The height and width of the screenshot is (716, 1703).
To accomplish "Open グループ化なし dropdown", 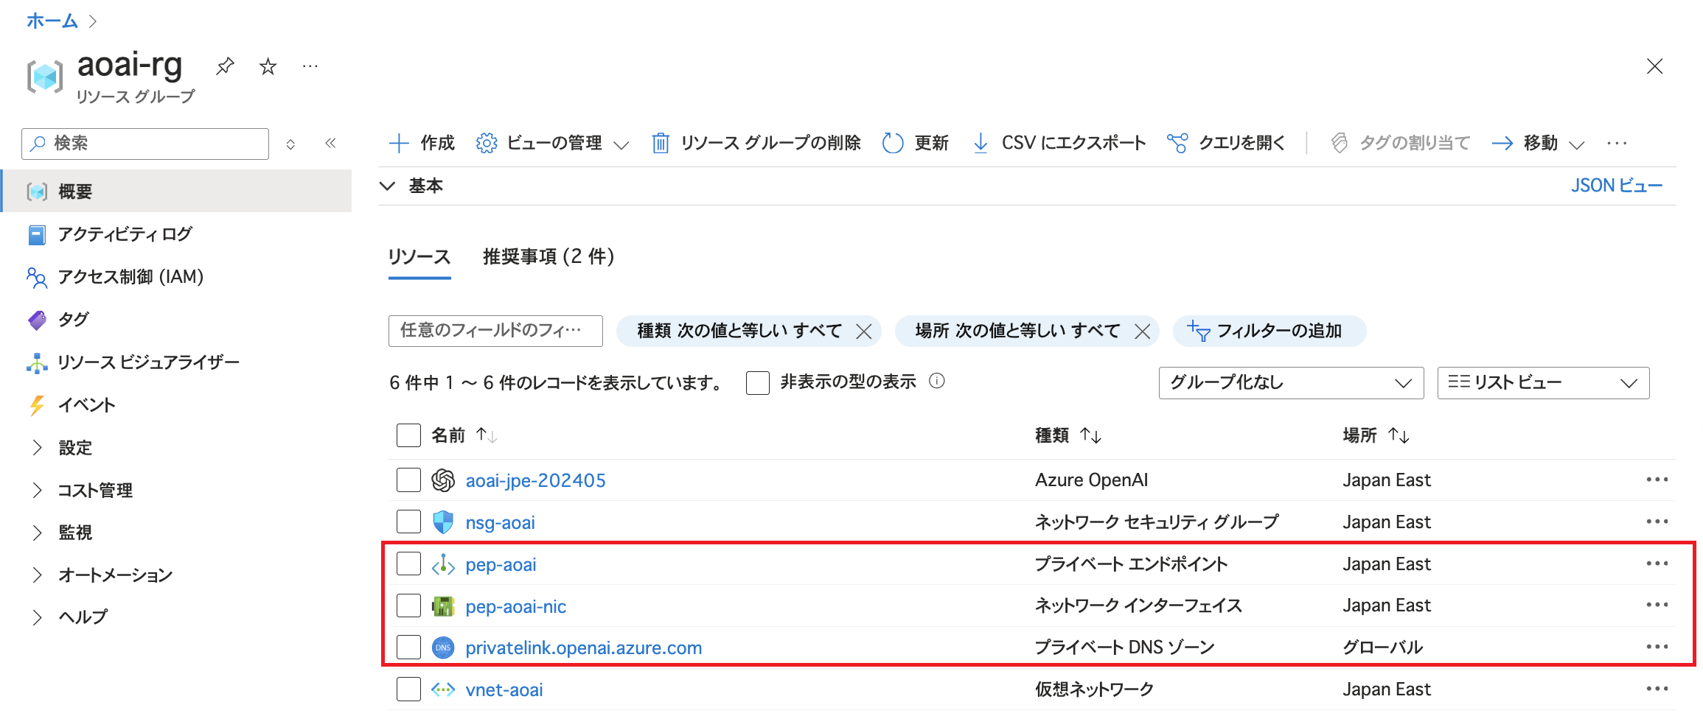I will click(x=1291, y=383).
